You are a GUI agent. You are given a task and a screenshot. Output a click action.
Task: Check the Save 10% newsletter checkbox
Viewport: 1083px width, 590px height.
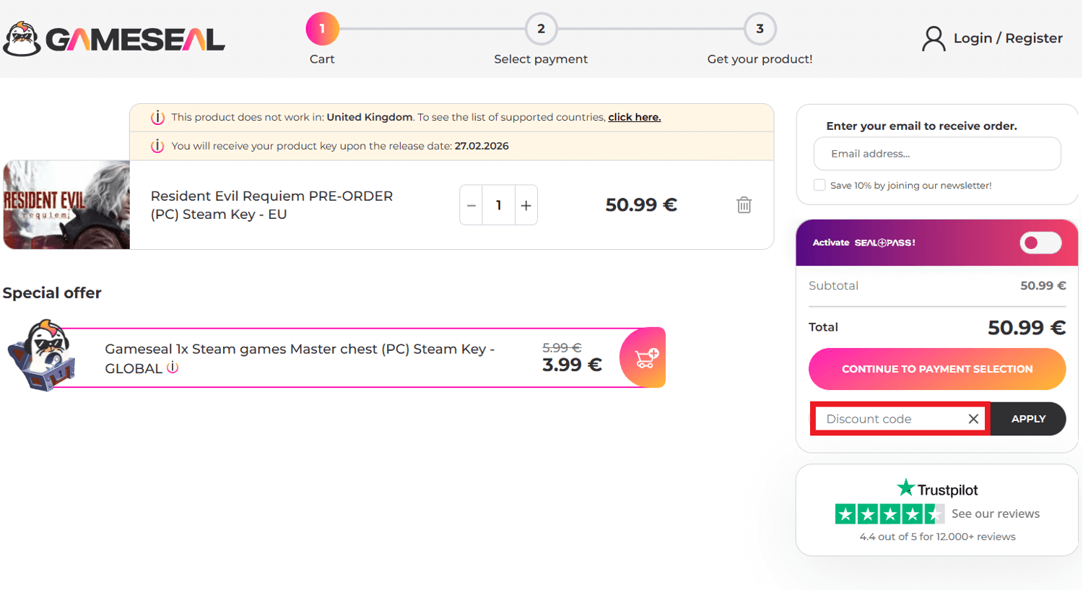[819, 185]
